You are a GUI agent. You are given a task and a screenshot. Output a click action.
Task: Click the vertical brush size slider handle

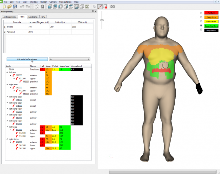(101, 21)
